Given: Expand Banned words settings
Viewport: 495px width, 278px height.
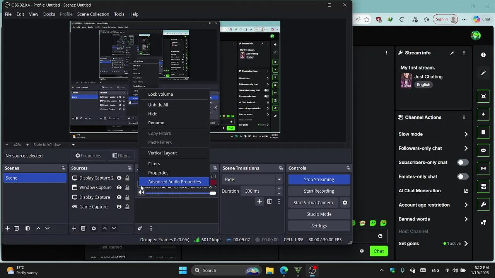Looking at the screenshot, I should pyautogui.click(x=466, y=219).
